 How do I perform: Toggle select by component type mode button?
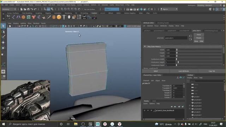[x=52, y=9]
